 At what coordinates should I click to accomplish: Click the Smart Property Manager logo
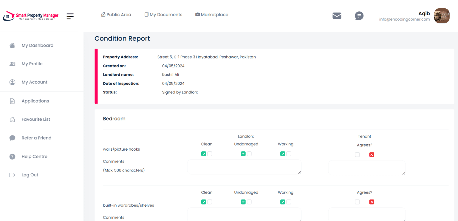pyautogui.click(x=31, y=16)
